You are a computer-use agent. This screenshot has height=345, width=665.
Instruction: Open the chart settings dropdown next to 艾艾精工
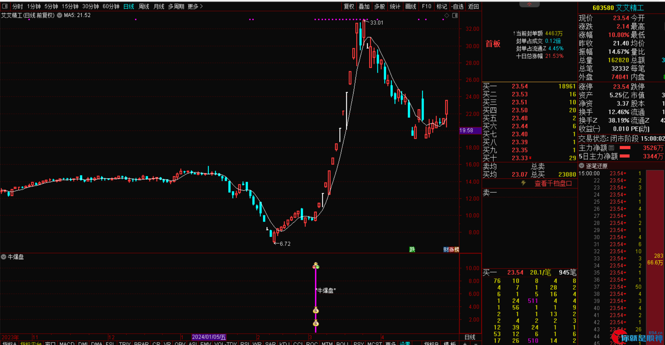tap(59, 15)
